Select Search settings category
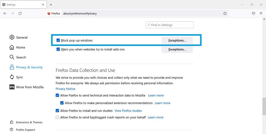The height and width of the screenshot is (134, 266). [x=21, y=57]
